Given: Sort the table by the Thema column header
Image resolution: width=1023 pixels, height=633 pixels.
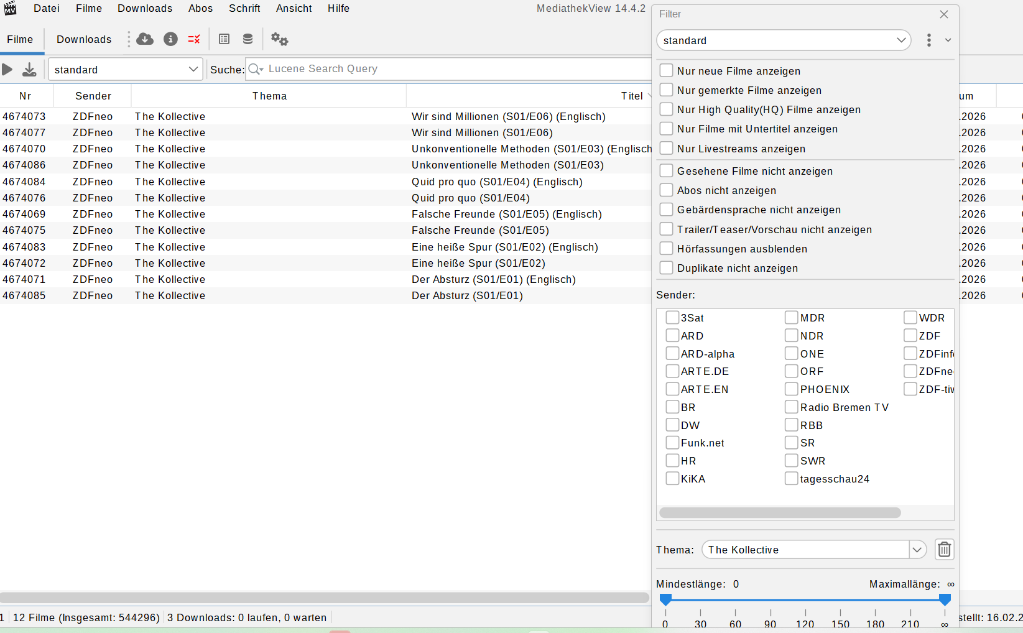Looking at the screenshot, I should 269,96.
